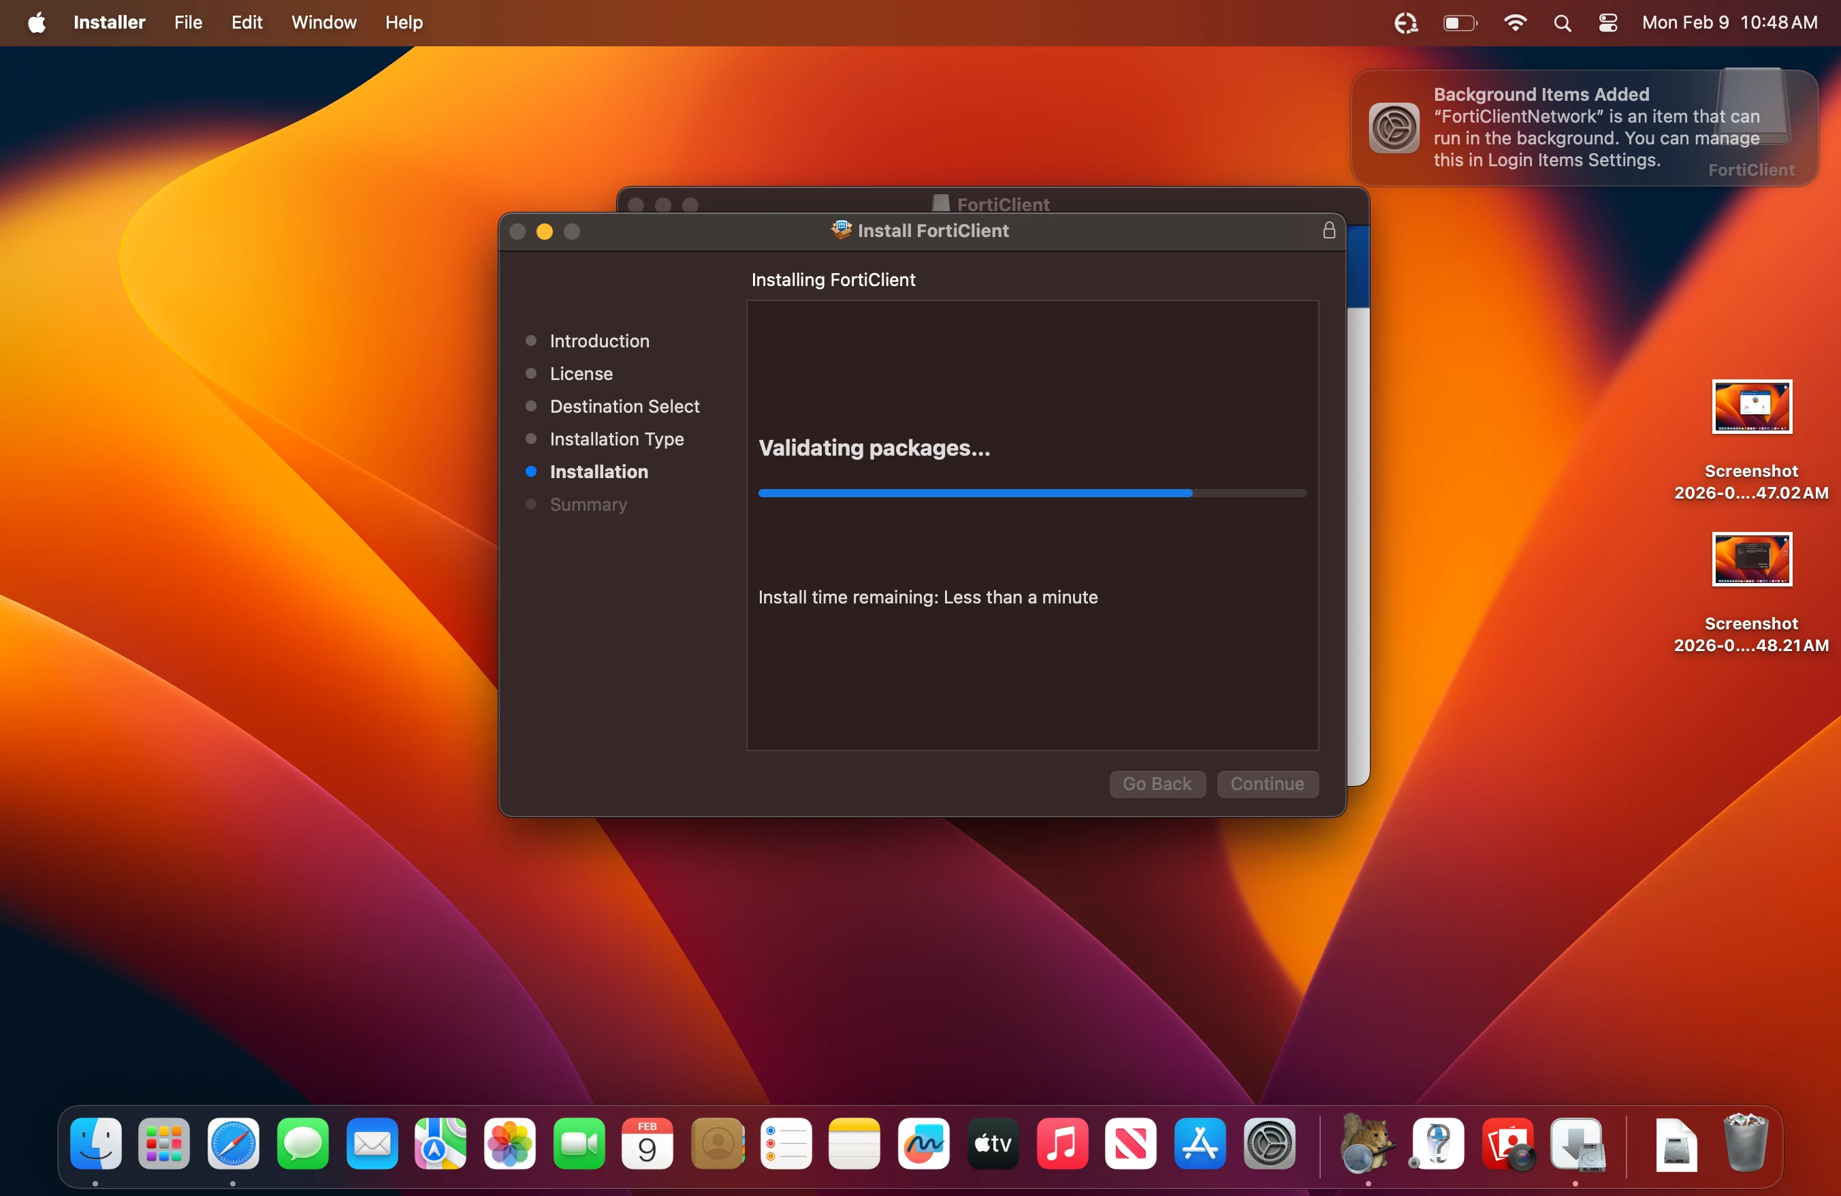Screen dimensions: 1841x1196
Task: Open the File menu
Action: (188, 23)
